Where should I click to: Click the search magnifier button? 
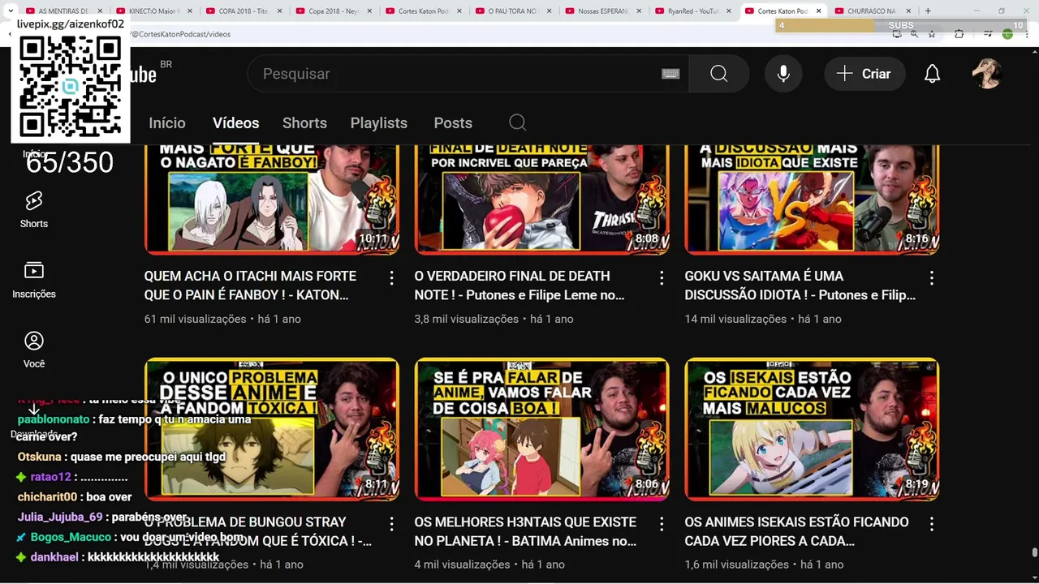pos(719,74)
